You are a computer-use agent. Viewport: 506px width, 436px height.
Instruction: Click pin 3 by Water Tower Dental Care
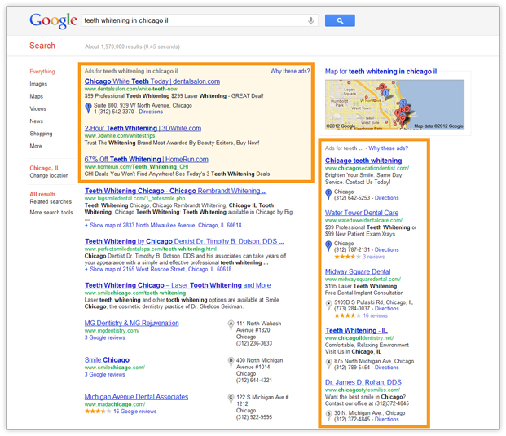tap(328, 246)
